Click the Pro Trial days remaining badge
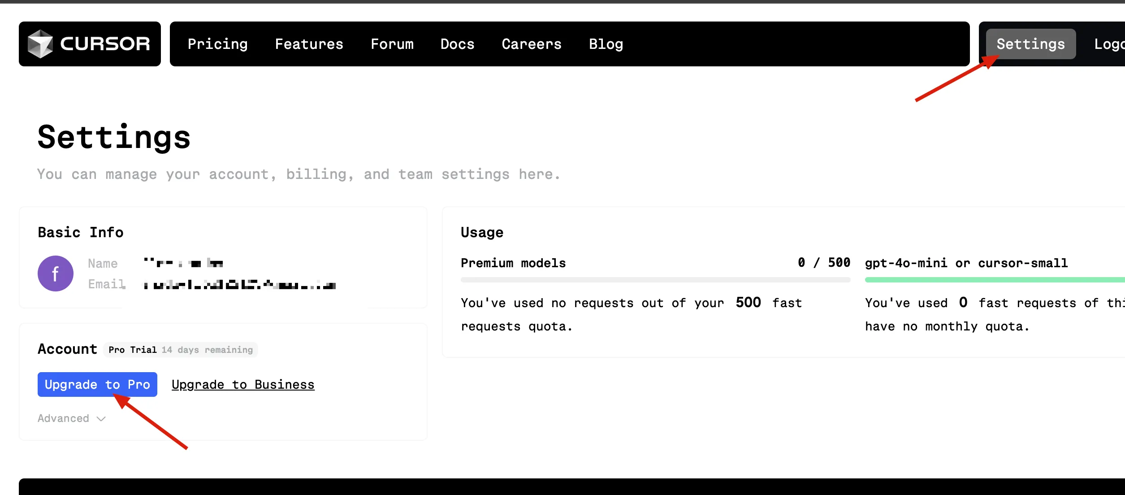The width and height of the screenshot is (1125, 495). click(181, 350)
